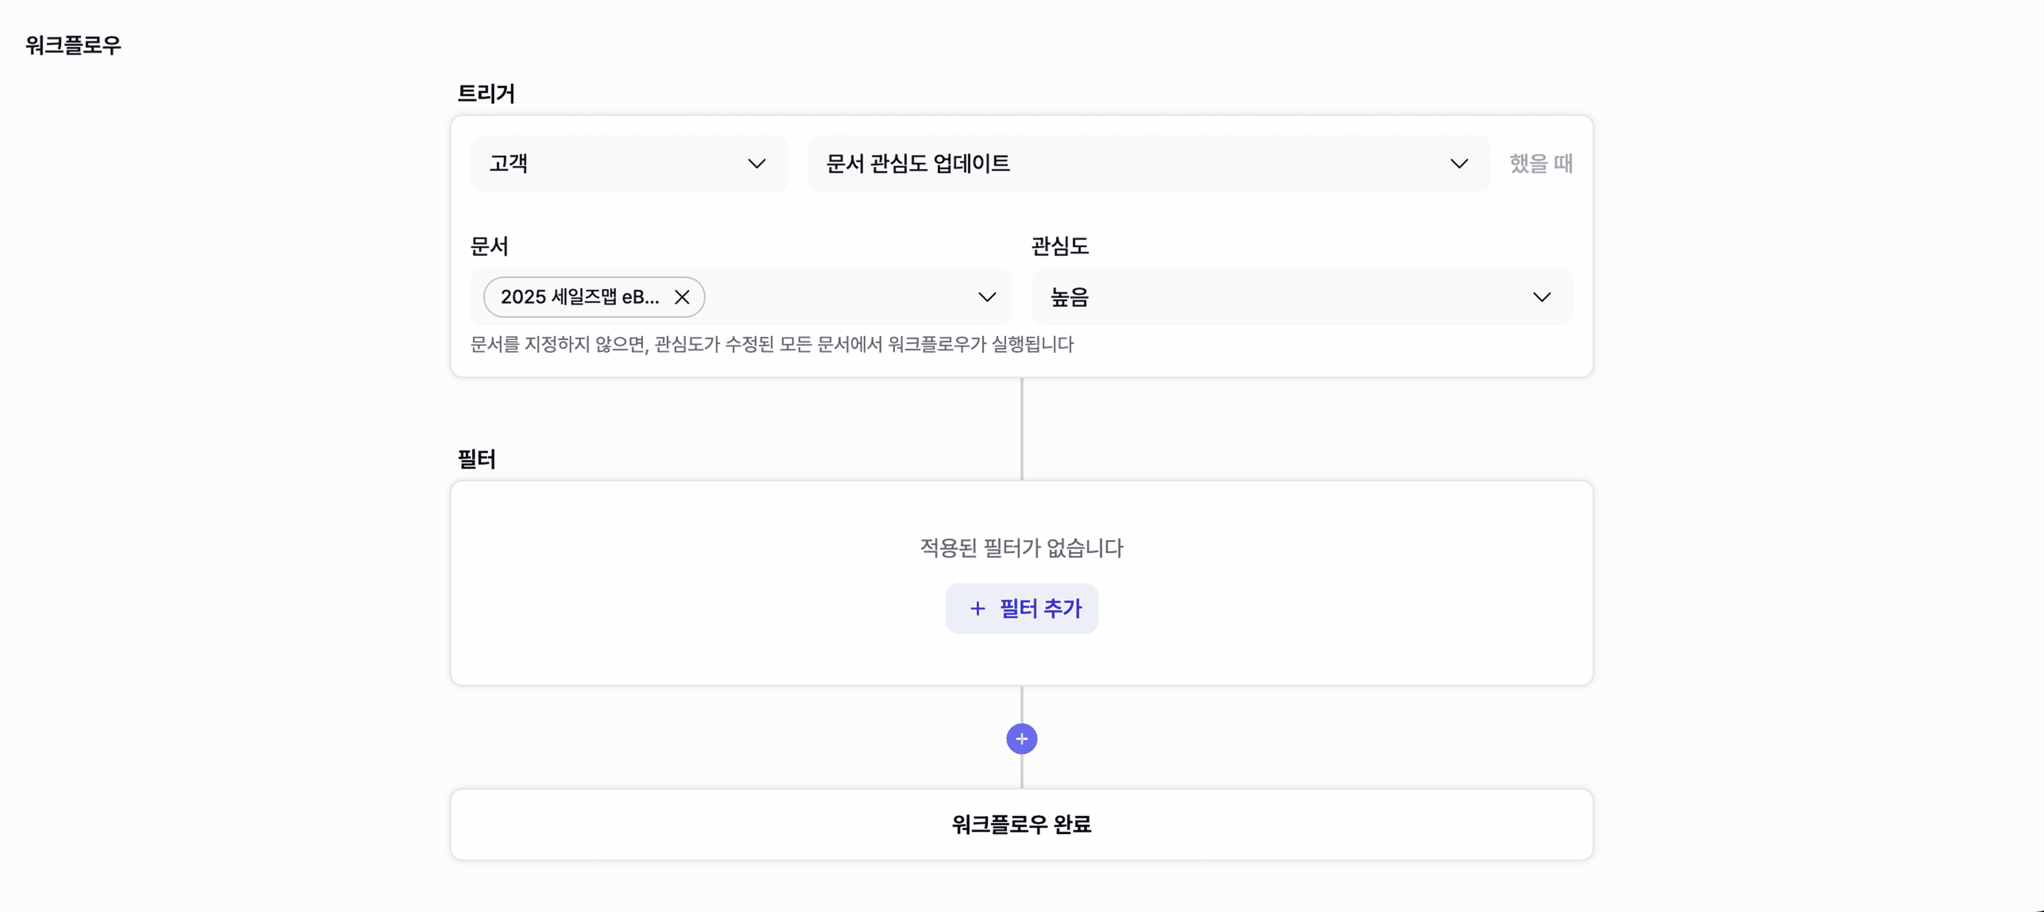Screen dimensions: 2044x912
Task: Expand the 고객 dropdown chevron
Action: click(756, 163)
